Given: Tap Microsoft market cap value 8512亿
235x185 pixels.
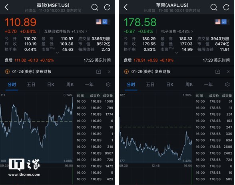Looking at the screenshot, I should coord(103,44).
